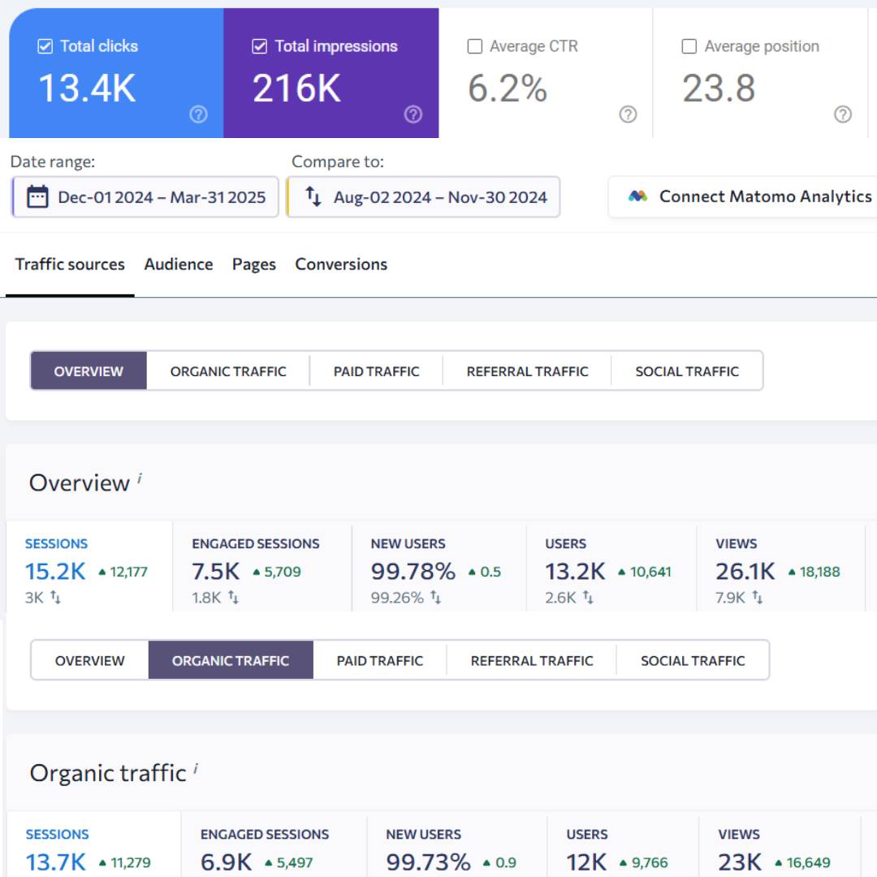Image resolution: width=877 pixels, height=877 pixels.
Task: Click Matomo logo icon on connect button
Action: [637, 197]
